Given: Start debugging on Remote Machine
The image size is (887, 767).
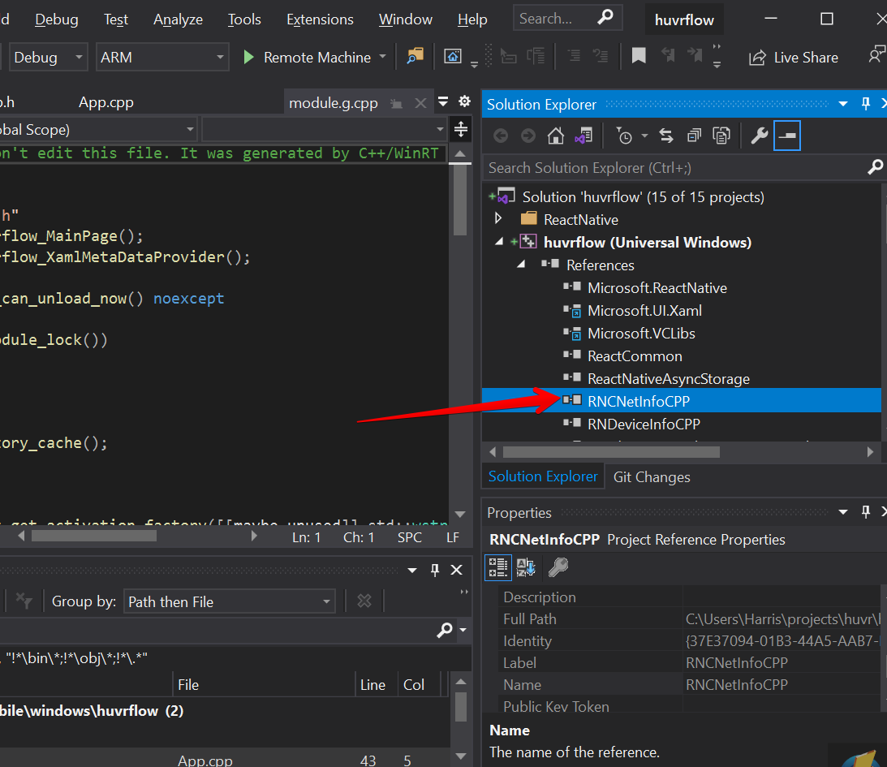Looking at the screenshot, I should 249,57.
